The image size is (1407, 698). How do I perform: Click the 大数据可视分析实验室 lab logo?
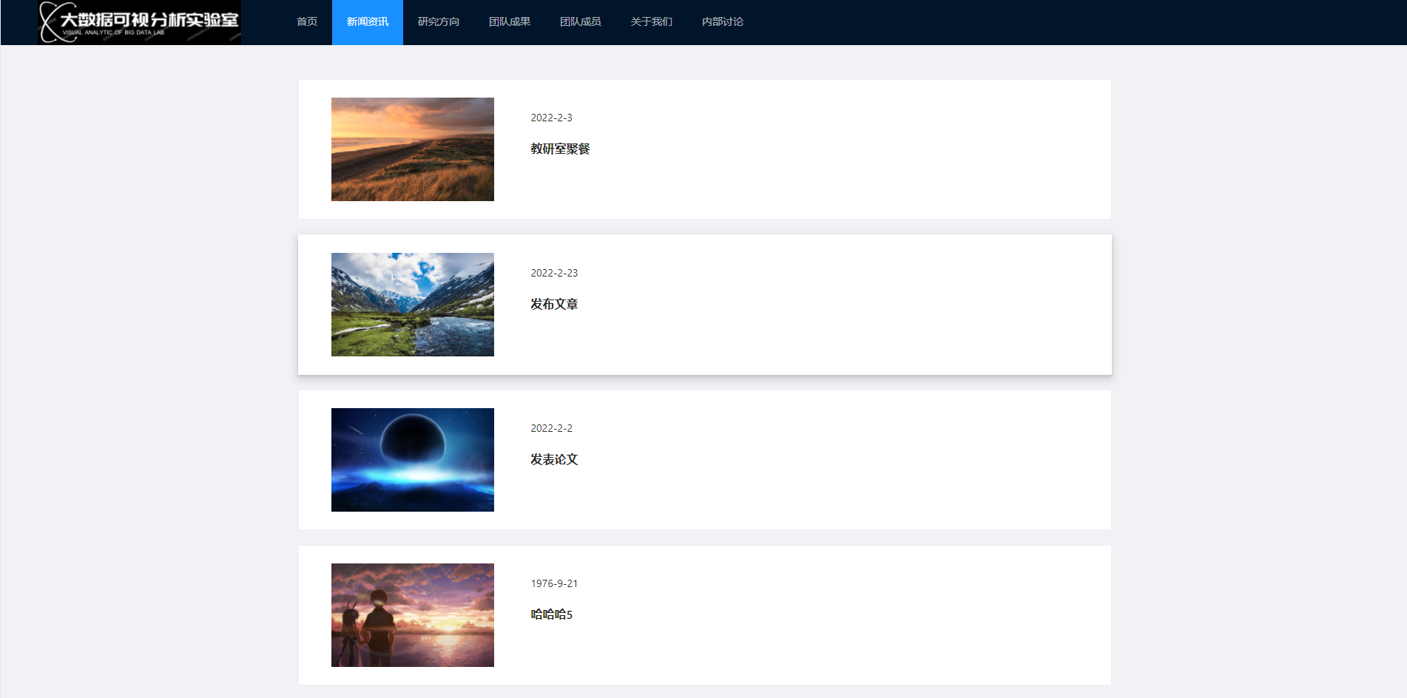click(138, 22)
